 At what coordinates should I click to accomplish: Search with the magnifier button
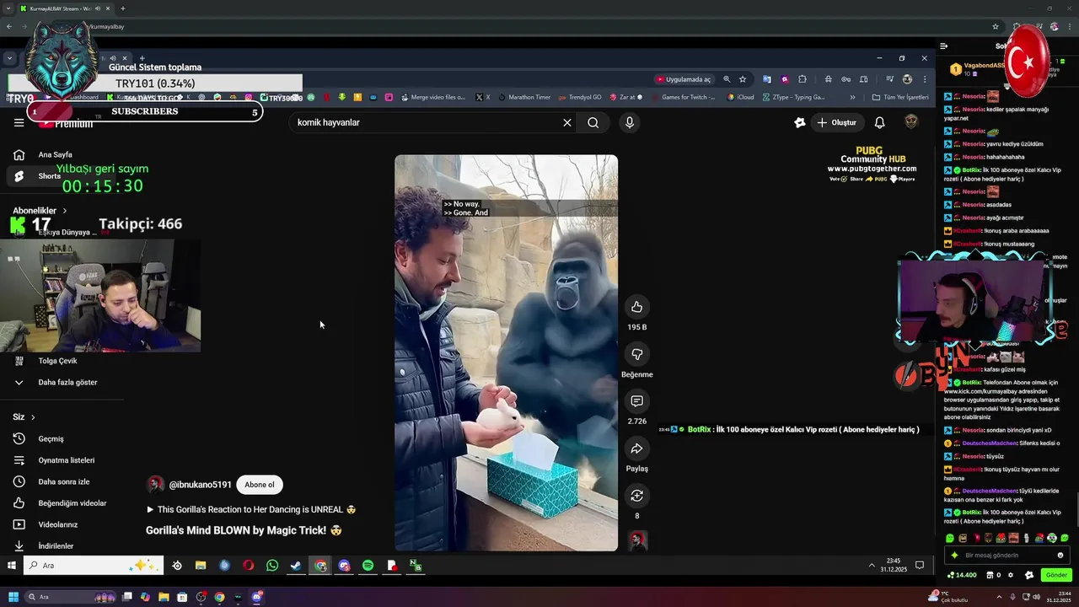593,122
